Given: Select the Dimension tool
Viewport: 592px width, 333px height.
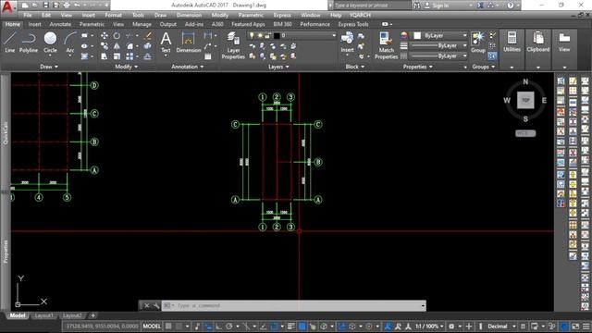Looking at the screenshot, I should 188,43.
